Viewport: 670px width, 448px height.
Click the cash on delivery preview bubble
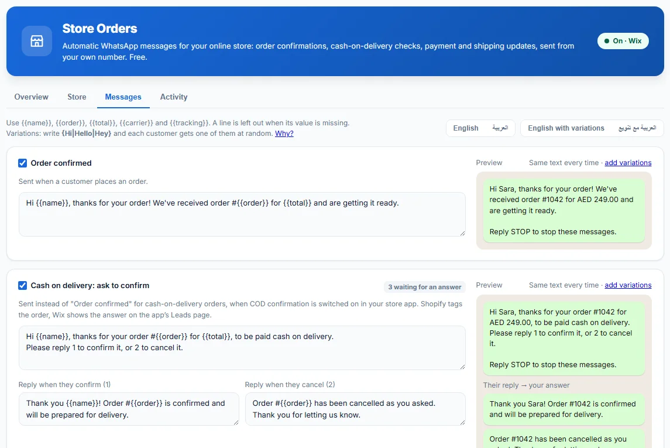tap(564, 338)
